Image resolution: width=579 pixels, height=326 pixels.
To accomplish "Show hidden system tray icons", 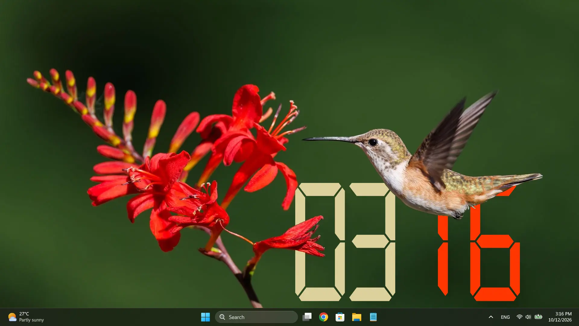I will click(x=491, y=317).
